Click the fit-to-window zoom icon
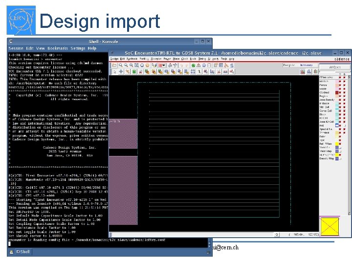This screenshot has width=352, height=264. pos(136,66)
